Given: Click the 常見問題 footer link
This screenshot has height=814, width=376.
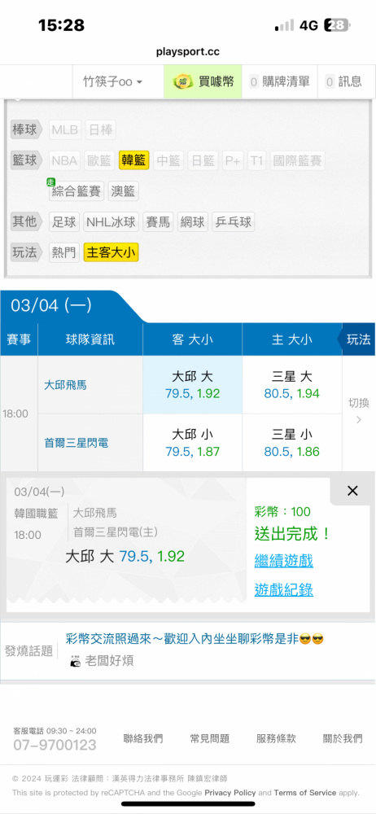Looking at the screenshot, I should tap(210, 738).
